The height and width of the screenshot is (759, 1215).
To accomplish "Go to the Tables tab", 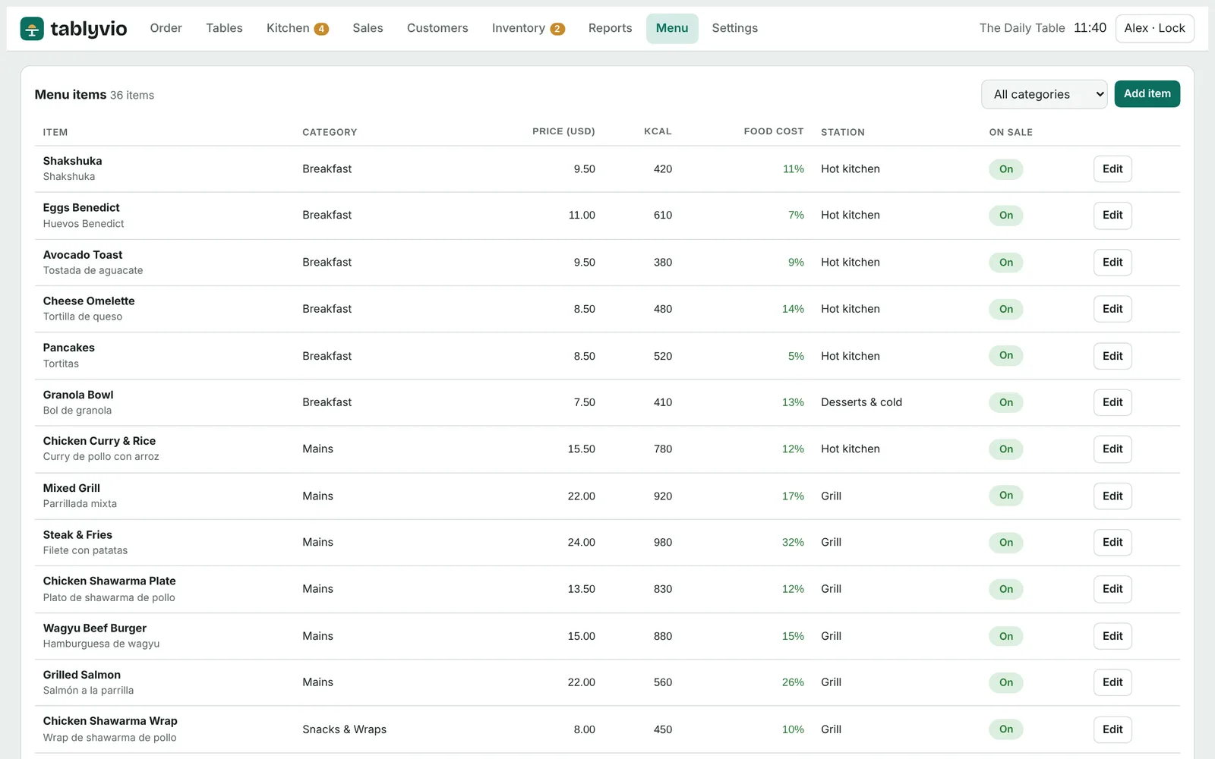I will click(224, 28).
